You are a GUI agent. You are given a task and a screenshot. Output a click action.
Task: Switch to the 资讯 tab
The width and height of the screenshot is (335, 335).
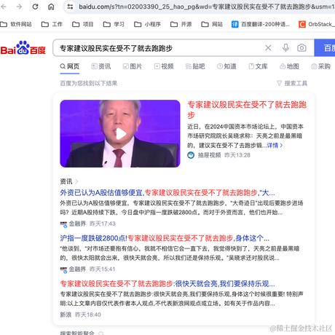tap(101, 66)
